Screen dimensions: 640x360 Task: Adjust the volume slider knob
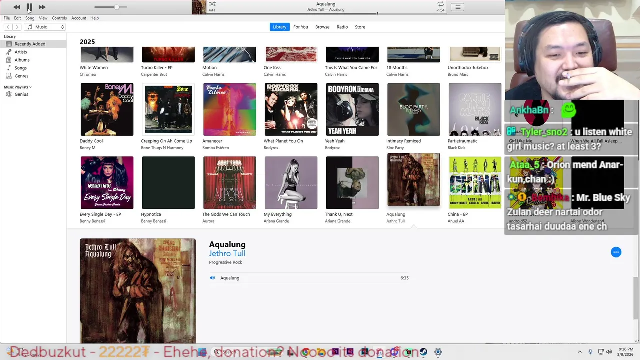click(116, 7)
